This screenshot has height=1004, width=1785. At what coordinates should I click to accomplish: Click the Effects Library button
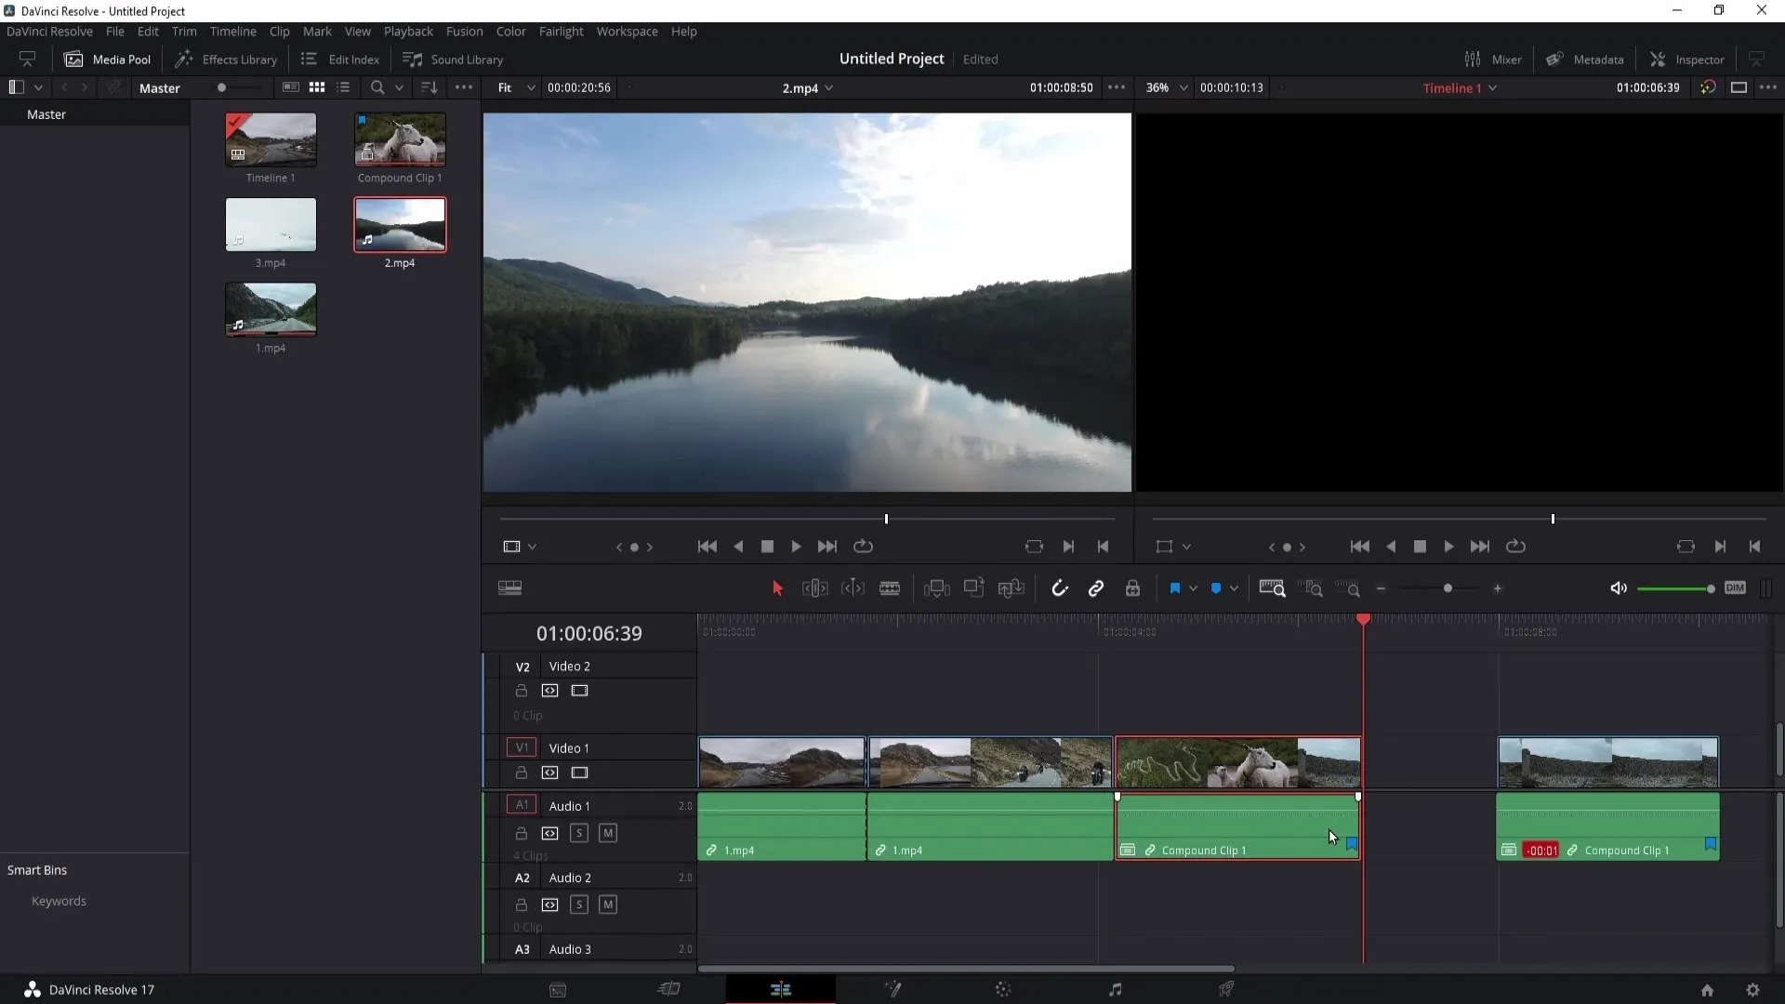point(227,59)
